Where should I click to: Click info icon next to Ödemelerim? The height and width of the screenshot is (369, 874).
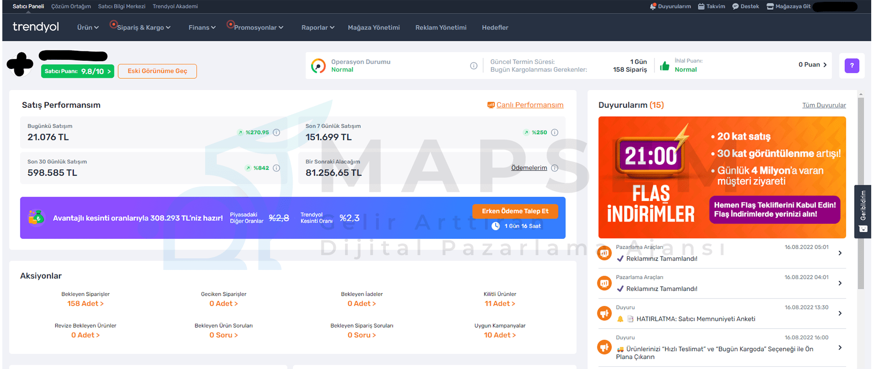click(x=554, y=168)
